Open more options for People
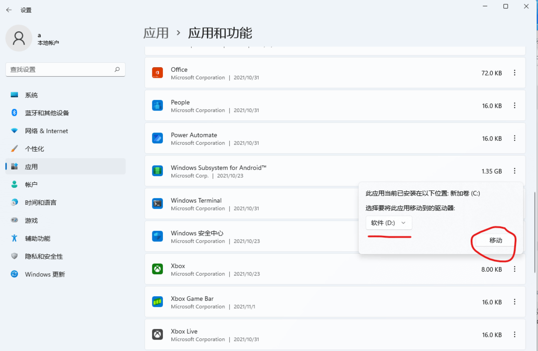The image size is (538, 351). click(x=514, y=106)
